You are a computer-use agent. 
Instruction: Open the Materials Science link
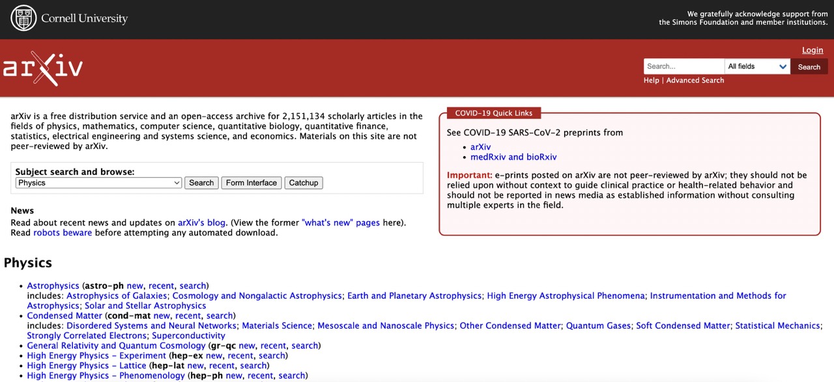(x=277, y=325)
